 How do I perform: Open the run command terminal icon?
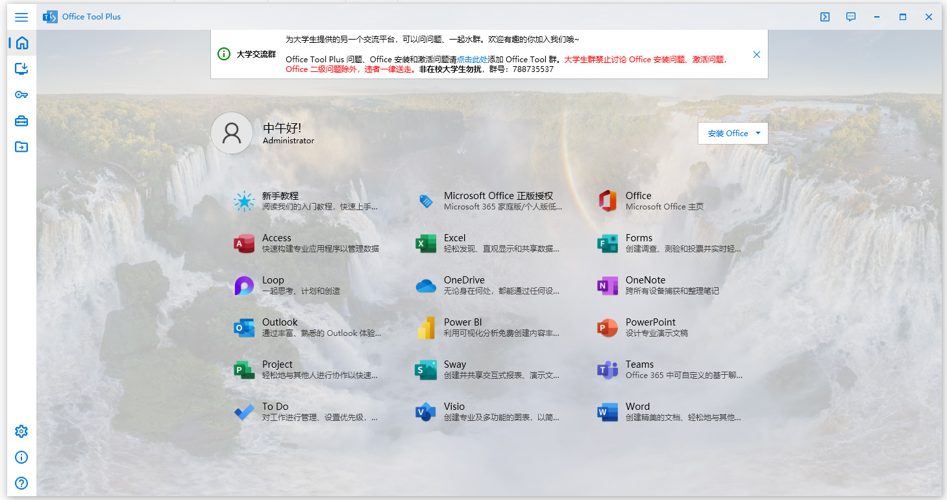coord(824,16)
